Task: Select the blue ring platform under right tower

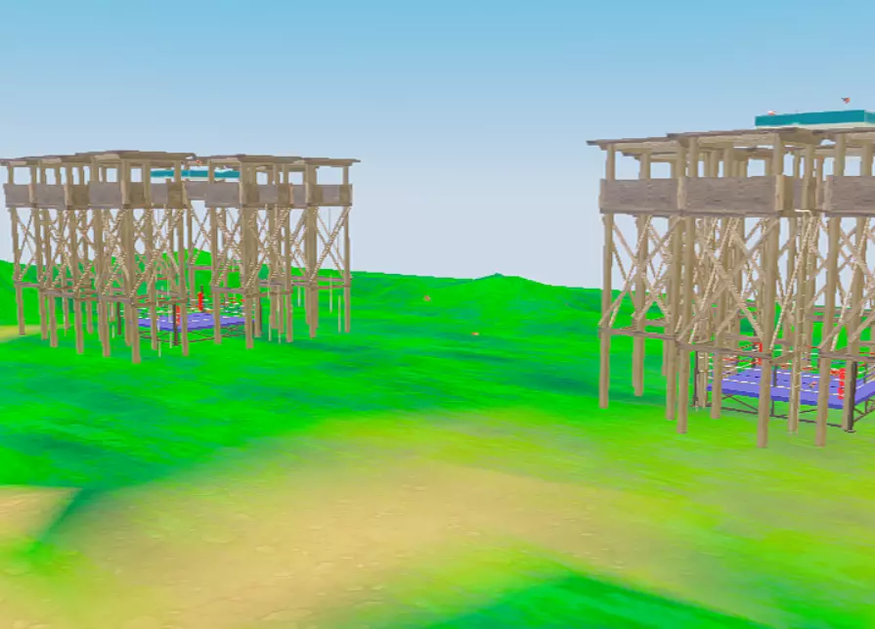Action: (x=790, y=386)
